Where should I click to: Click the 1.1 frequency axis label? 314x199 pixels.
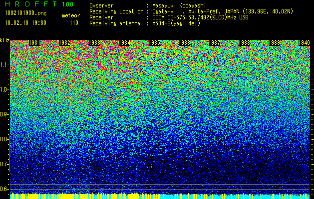[x=4, y=65]
